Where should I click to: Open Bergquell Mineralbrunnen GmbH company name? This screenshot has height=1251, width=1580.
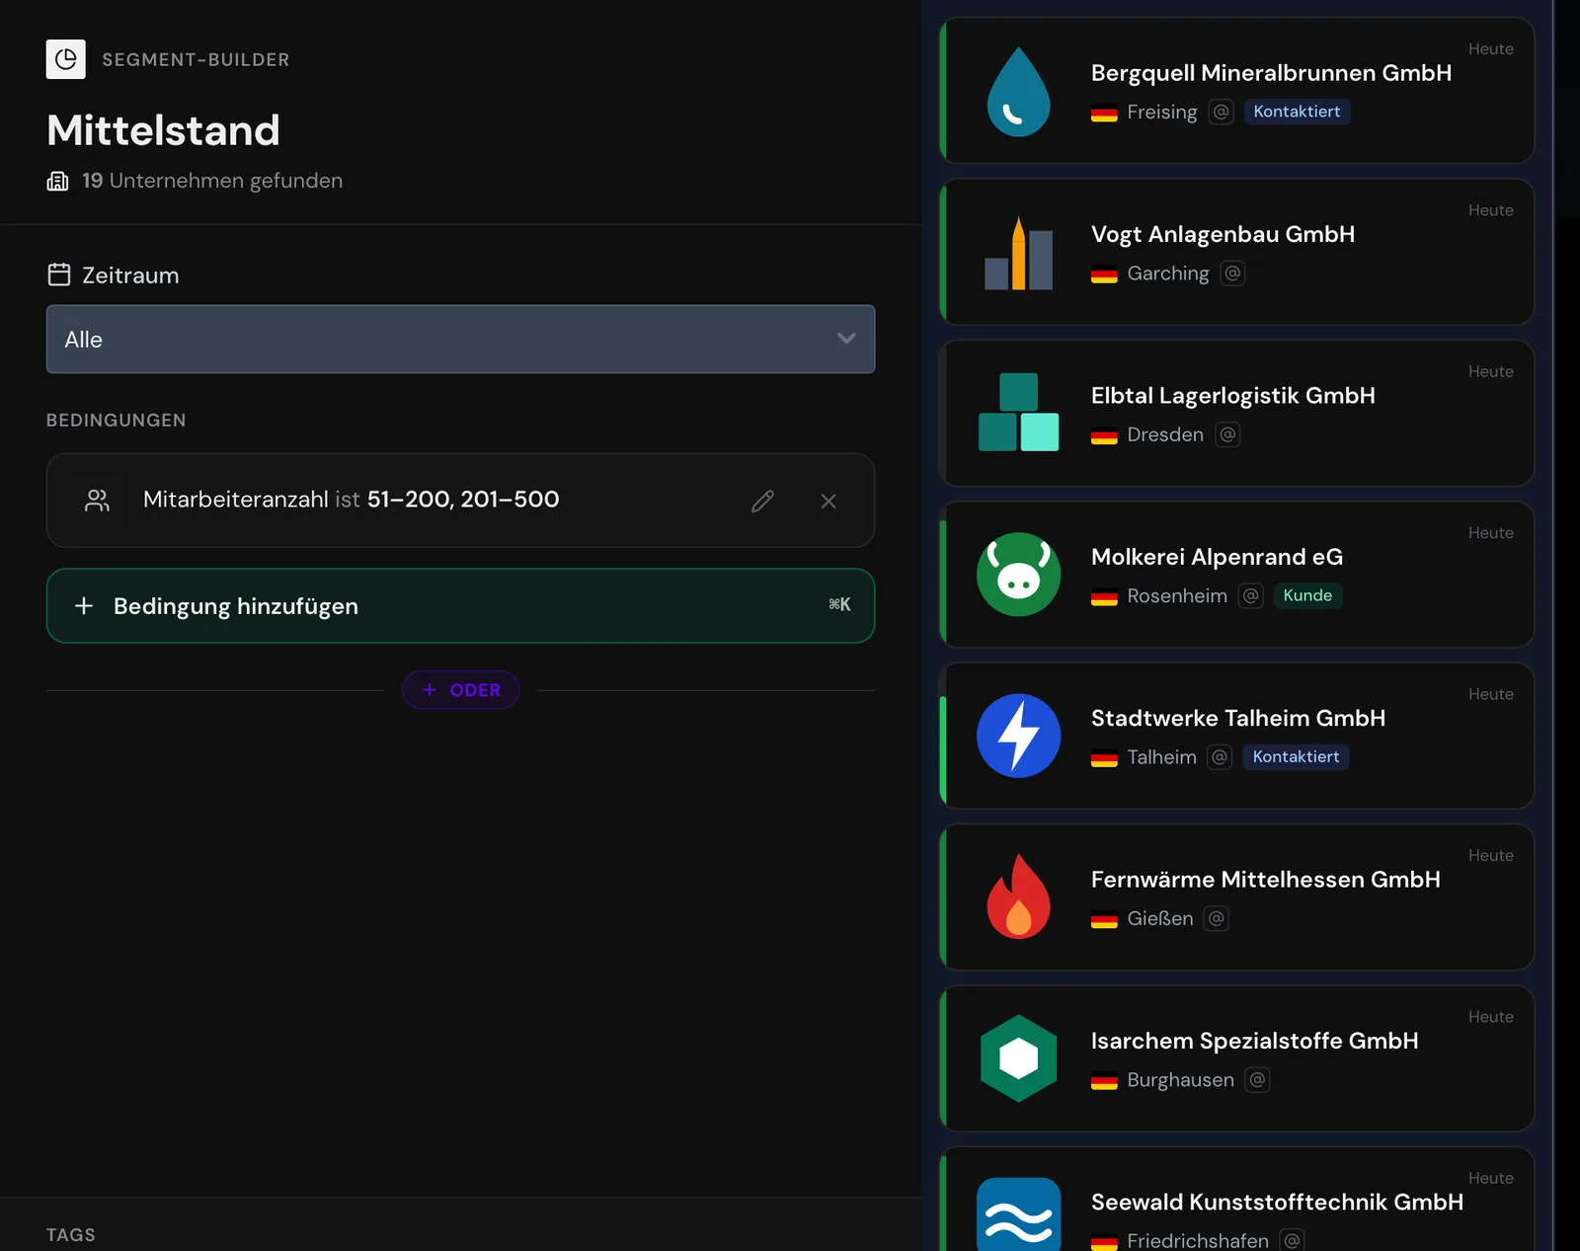coord(1271,73)
